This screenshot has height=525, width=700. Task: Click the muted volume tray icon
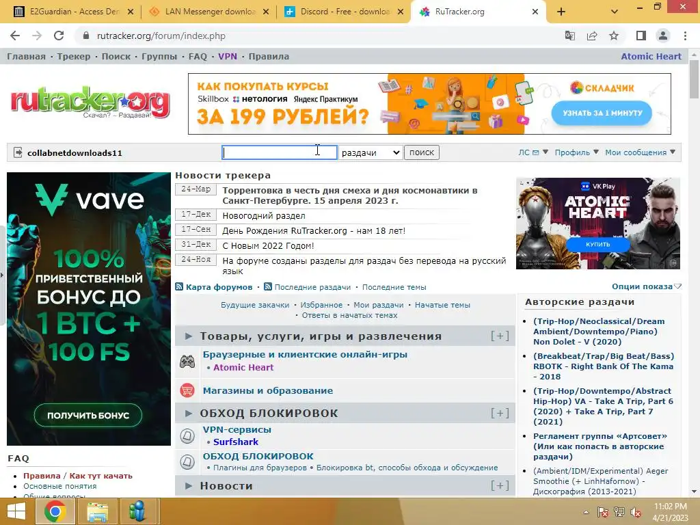(x=636, y=512)
